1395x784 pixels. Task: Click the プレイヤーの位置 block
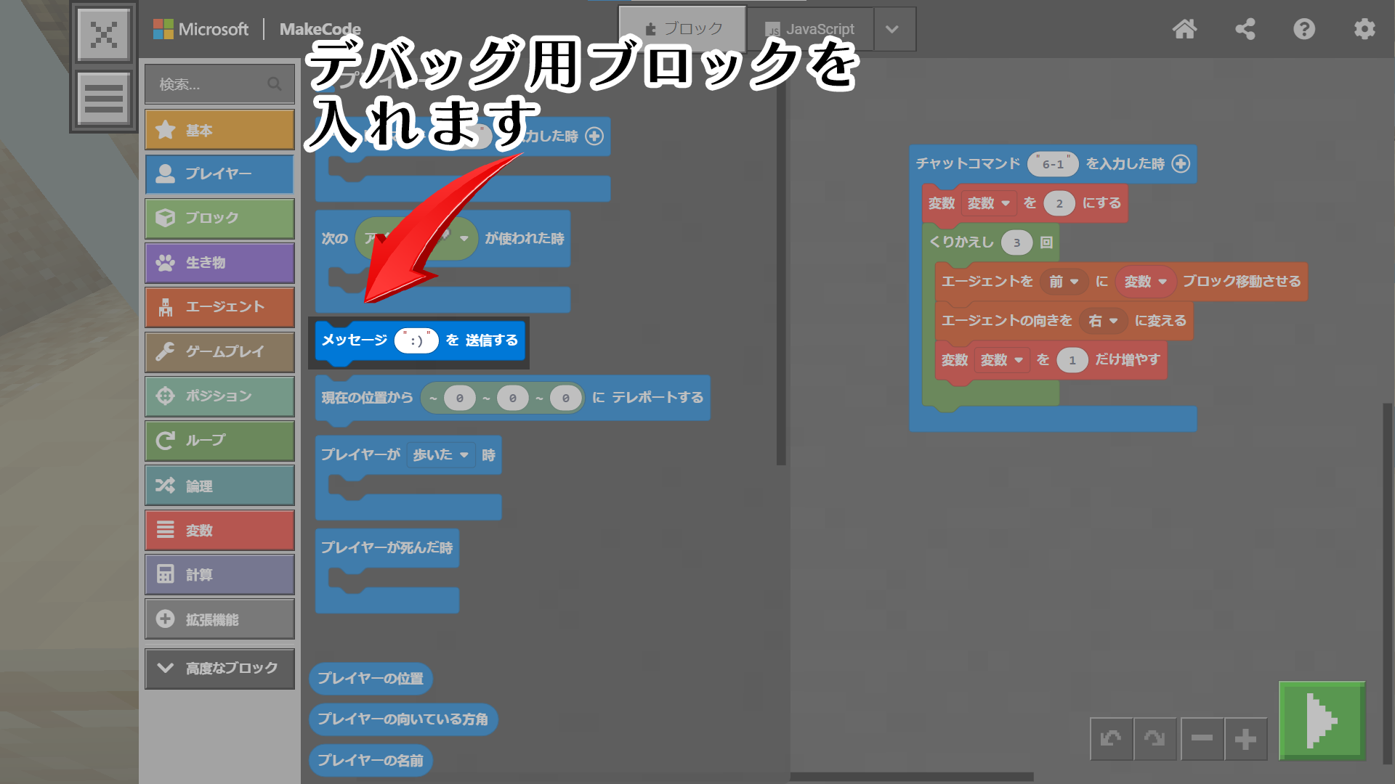[x=371, y=679]
